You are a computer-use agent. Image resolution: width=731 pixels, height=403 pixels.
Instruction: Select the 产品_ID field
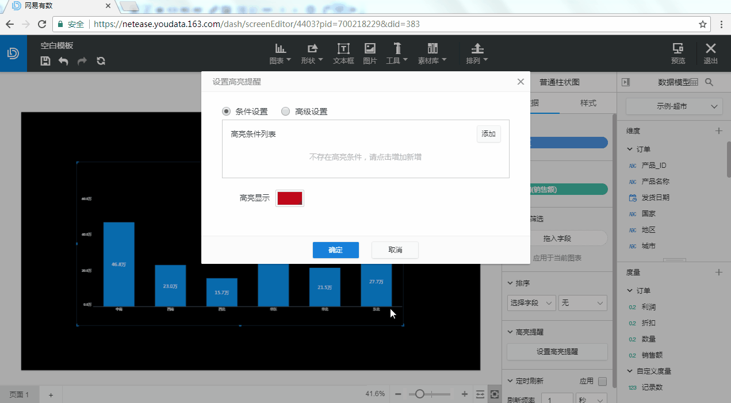655,165
